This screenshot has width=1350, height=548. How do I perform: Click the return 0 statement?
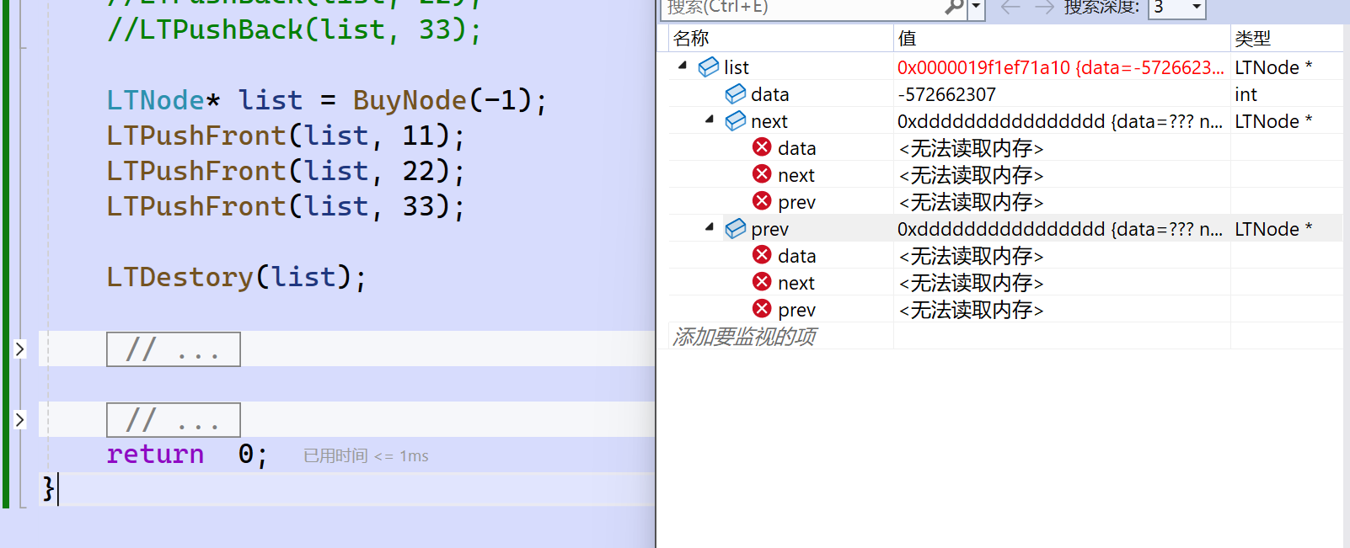187,455
